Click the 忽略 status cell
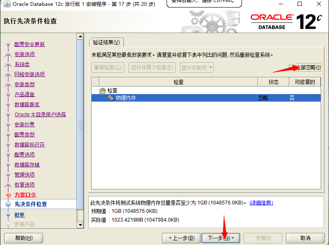This screenshot has width=329, height=245. (x=263, y=98)
